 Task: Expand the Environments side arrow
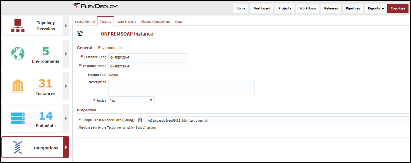coord(66,54)
